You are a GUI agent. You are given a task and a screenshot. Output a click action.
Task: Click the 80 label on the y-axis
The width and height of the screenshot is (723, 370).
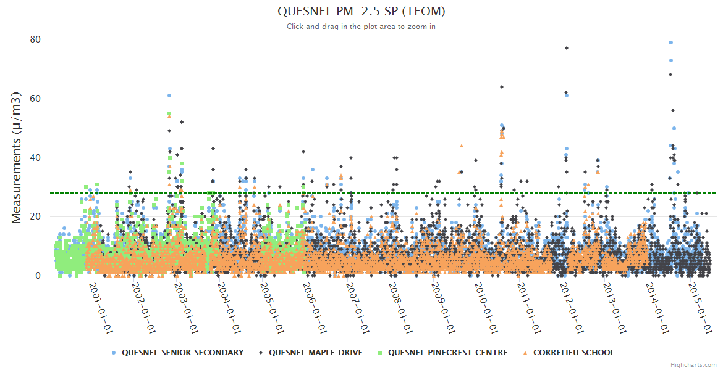pyautogui.click(x=35, y=39)
